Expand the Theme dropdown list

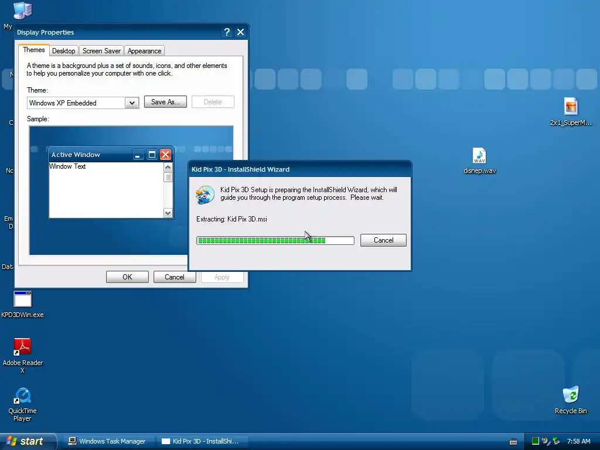tap(132, 103)
